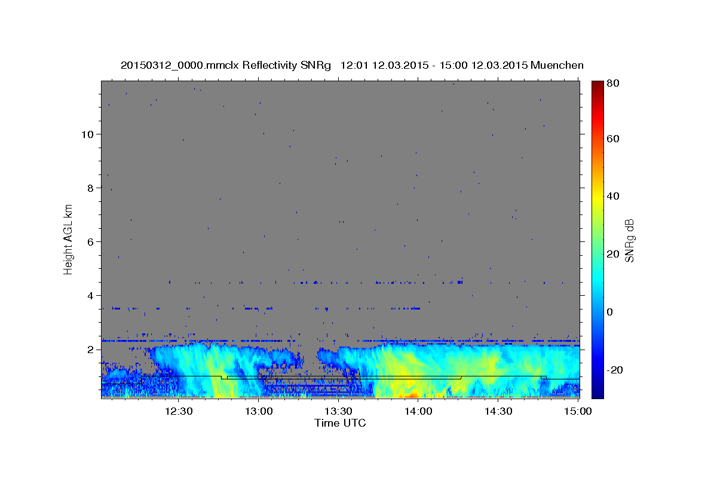Click the 13:00 time tick label
717x478 pixels.
(x=259, y=411)
